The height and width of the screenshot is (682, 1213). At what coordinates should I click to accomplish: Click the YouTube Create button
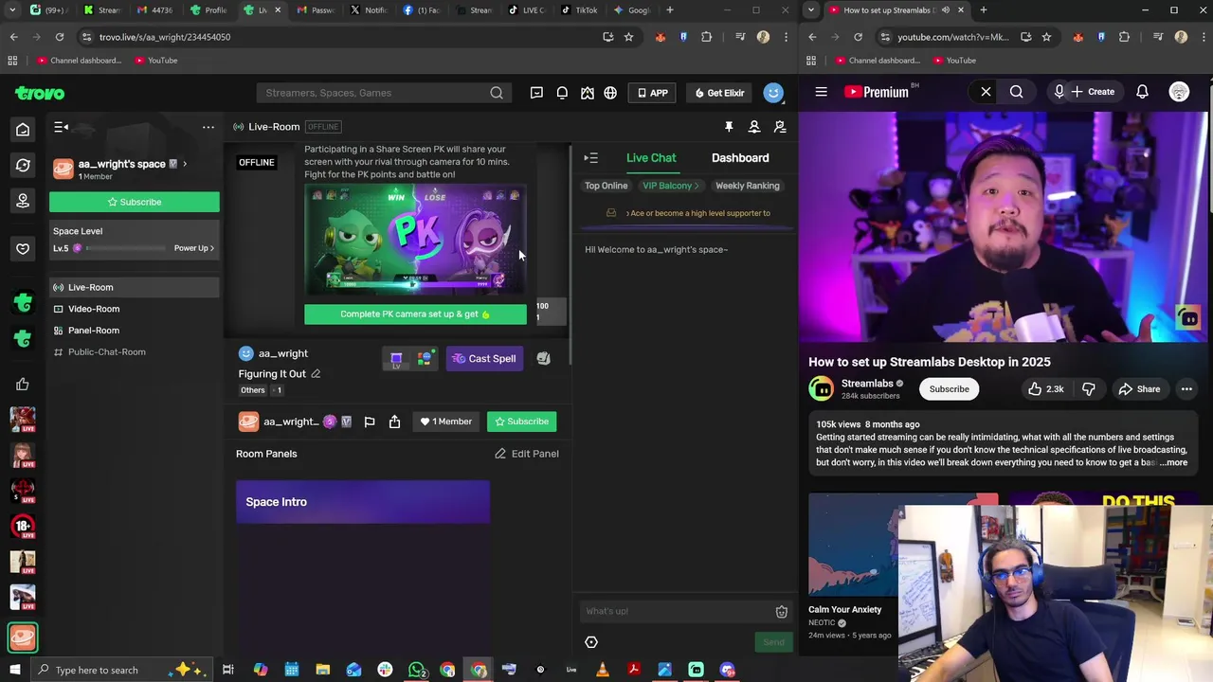pyautogui.click(x=1093, y=92)
